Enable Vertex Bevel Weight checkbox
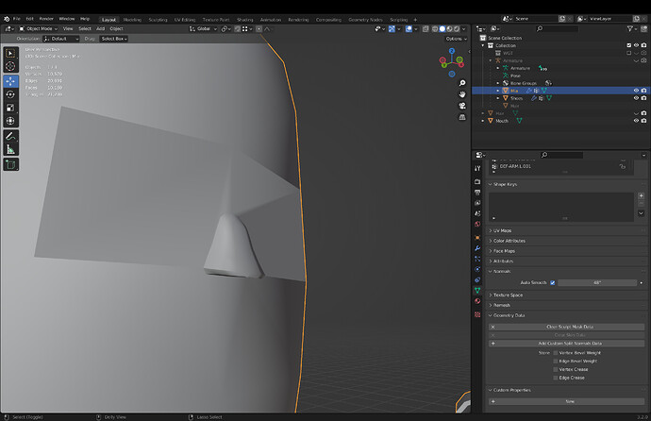651x421 pixels. click(x=556, y=353)
